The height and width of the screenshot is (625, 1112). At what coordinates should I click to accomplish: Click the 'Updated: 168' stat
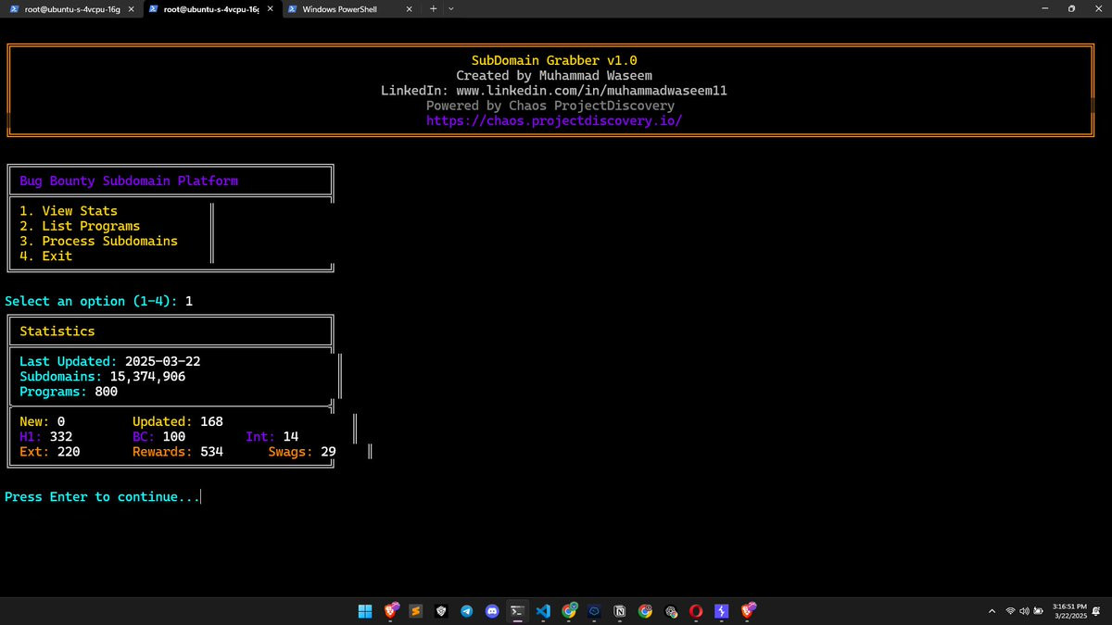(x=178, y=421)
